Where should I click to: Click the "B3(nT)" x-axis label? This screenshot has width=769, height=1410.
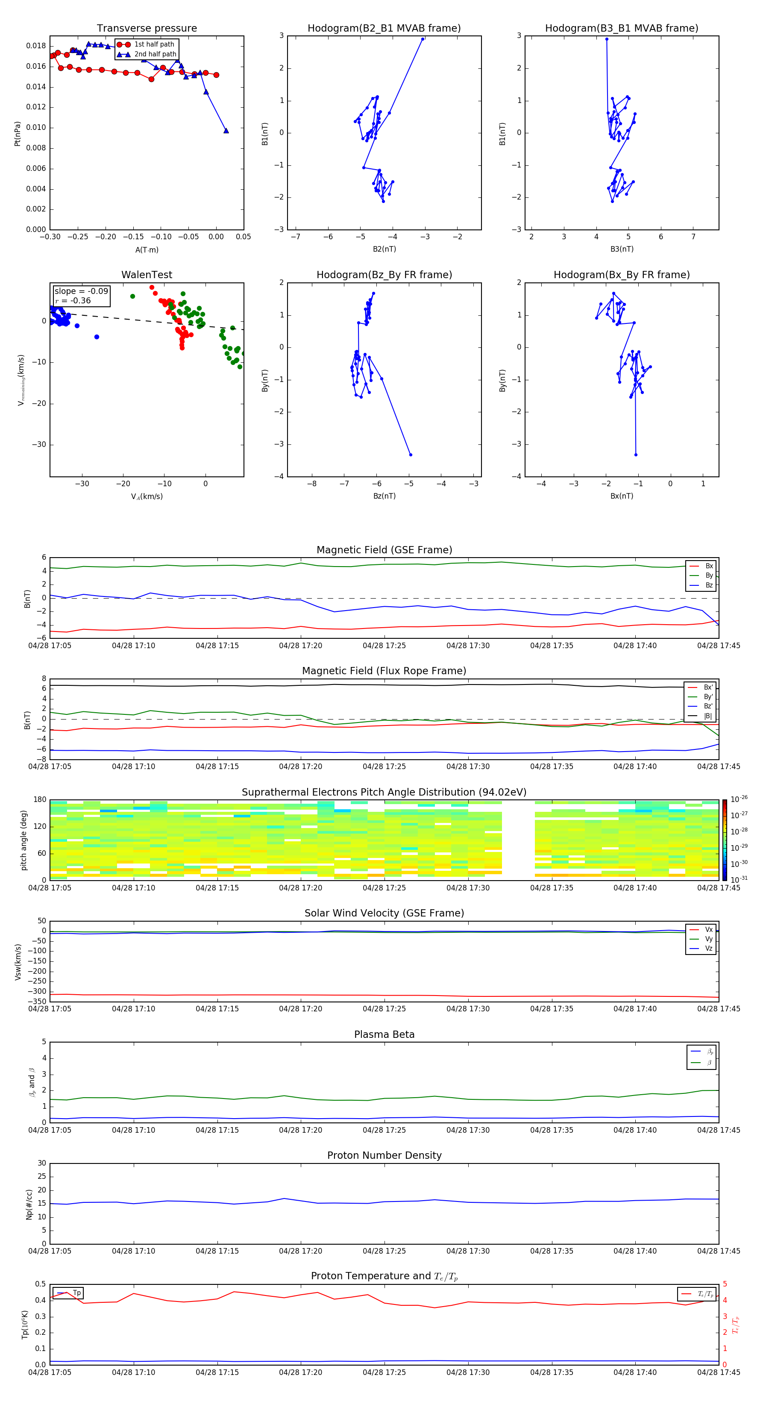coord(622,249)
